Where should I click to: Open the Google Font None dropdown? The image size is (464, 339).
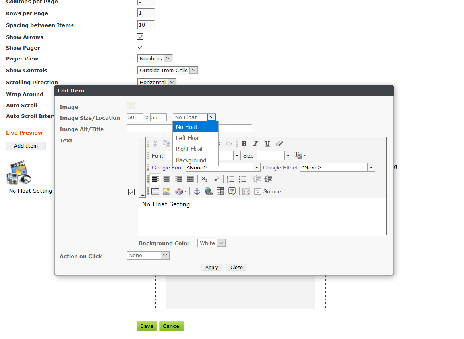257,168
